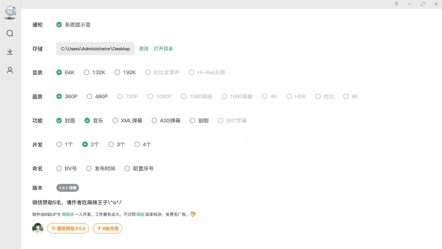The image size is (442, 249).
Task: Click the 微信赞助 ¥0.5 button
Action: click(x=68, y=228)
